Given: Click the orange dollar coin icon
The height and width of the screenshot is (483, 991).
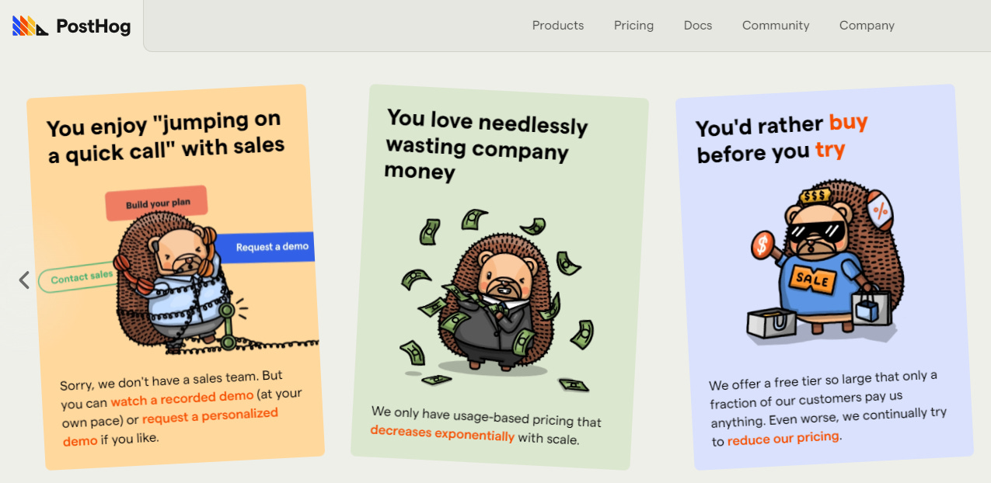Looking at the screenshot, I should [x=762, y=246].
